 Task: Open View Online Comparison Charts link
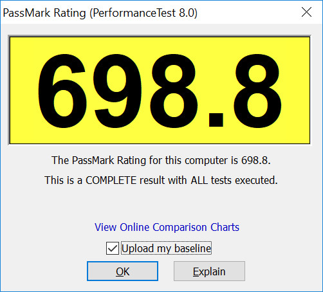click(x=167, y=227)
